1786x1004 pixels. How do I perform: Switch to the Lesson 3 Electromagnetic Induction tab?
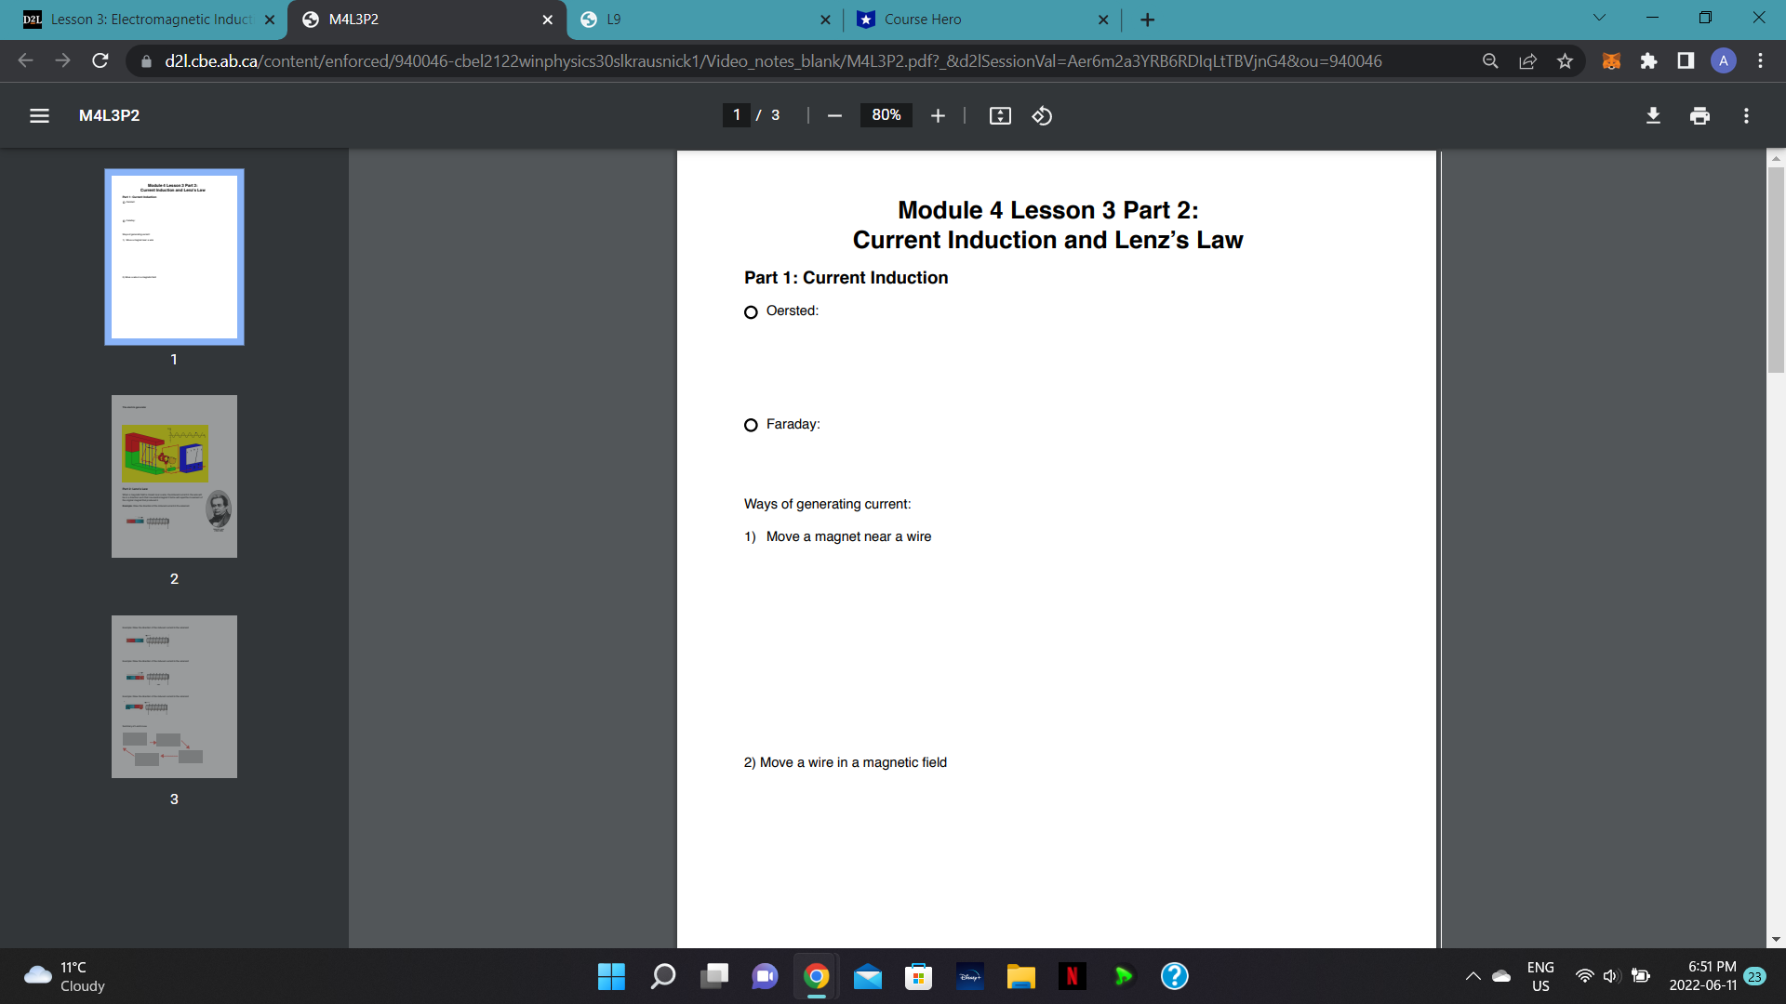[x=149, y=20]
